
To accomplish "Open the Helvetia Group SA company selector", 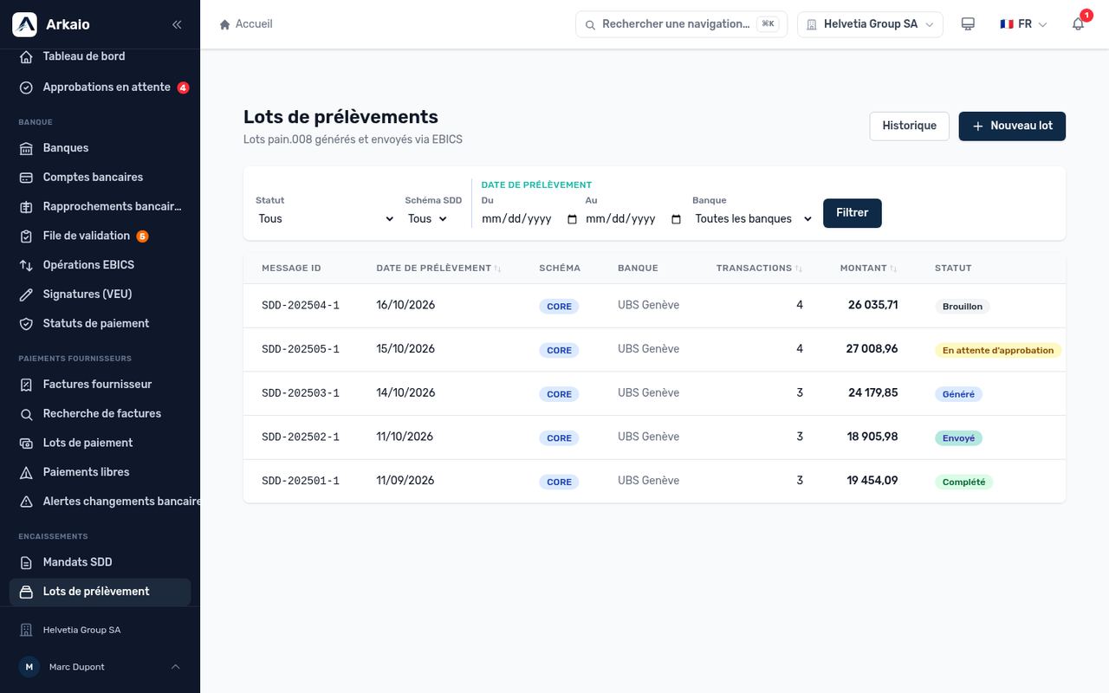I will [870, 24].
